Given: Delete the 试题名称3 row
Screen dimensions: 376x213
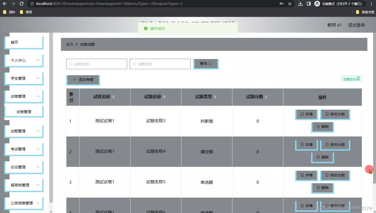Looking at the screenshot, I should pos(323,127).
